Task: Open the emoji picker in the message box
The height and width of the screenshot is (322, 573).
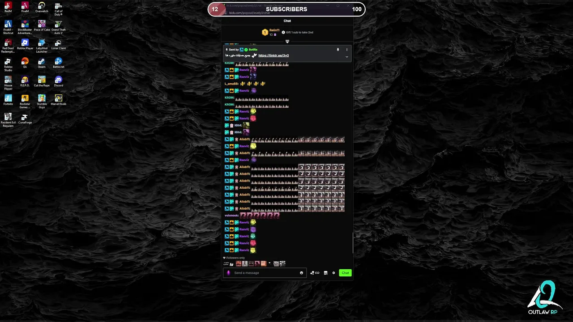Action: 301,273
